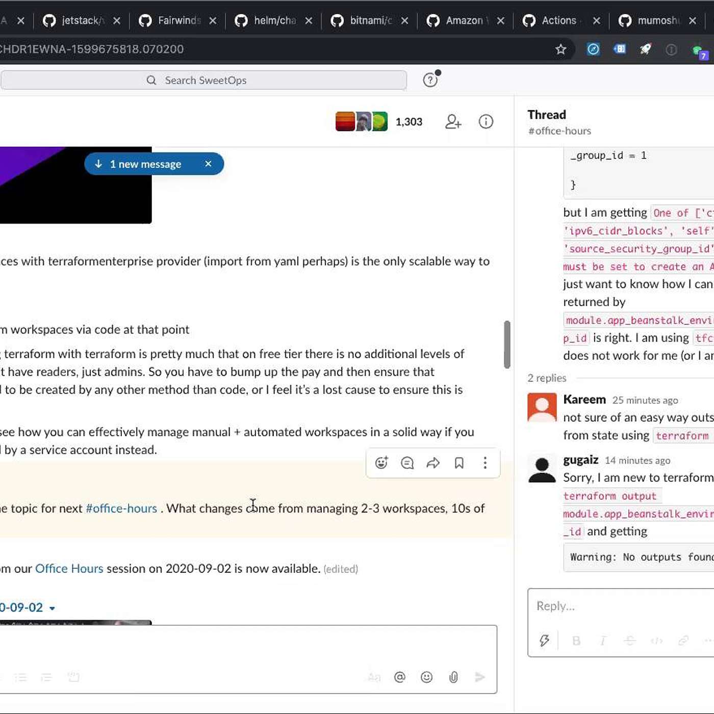
Task: Click the add reaction emoji icon
Action: [x=381, y=463]
